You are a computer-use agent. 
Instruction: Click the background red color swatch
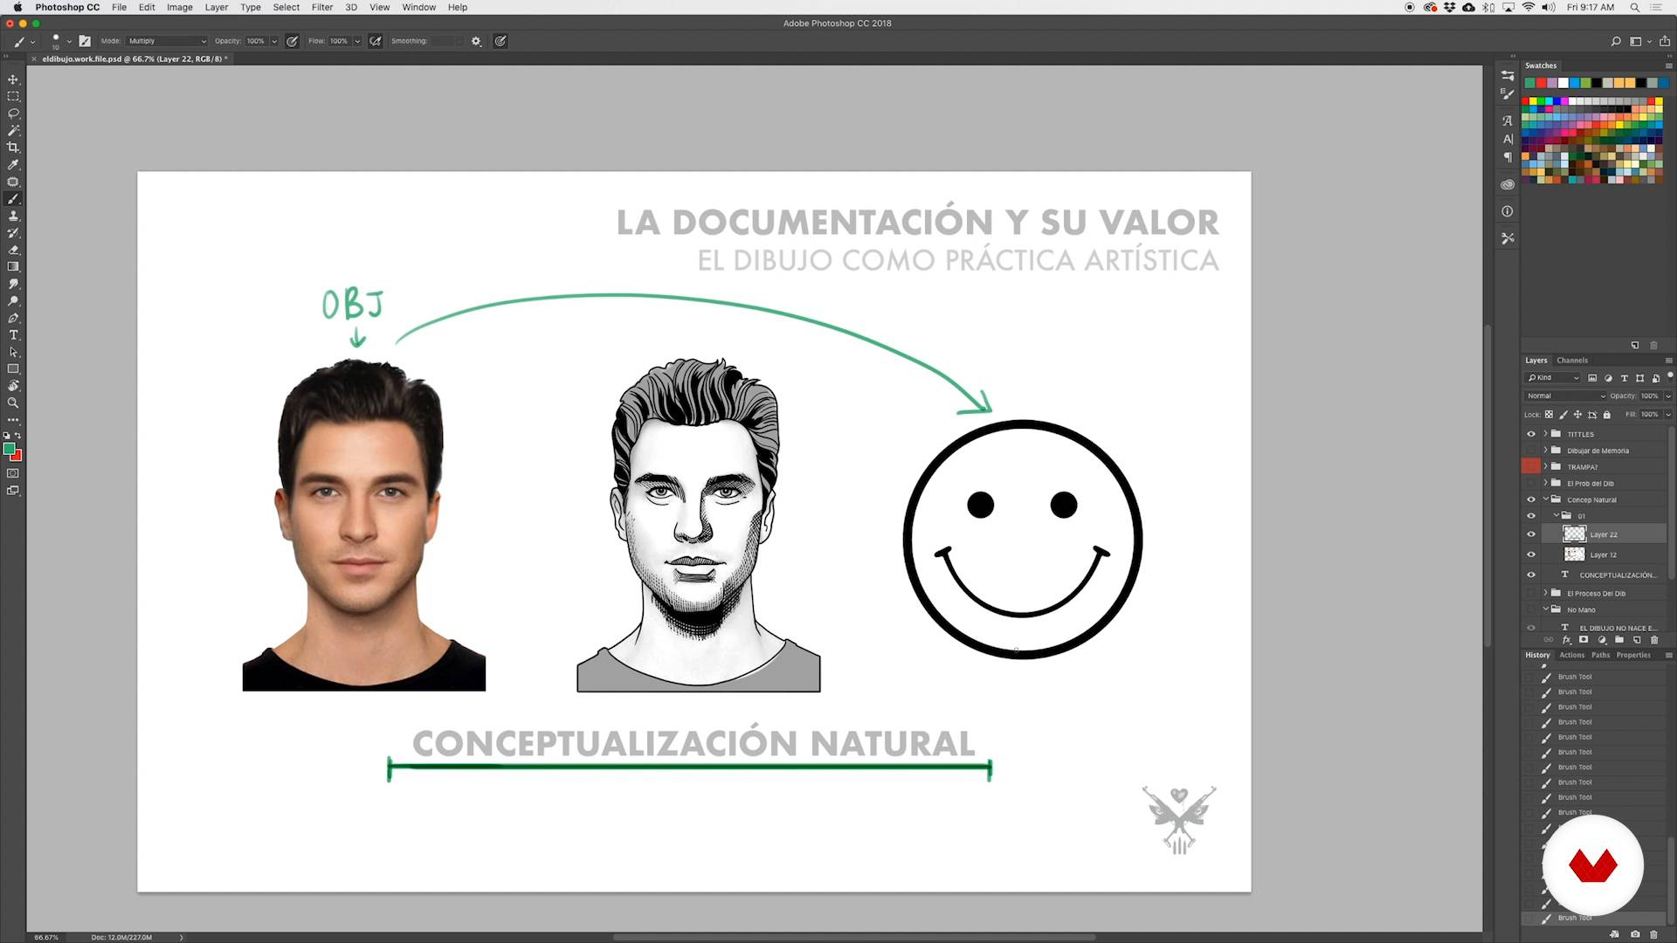coord(17,457)
